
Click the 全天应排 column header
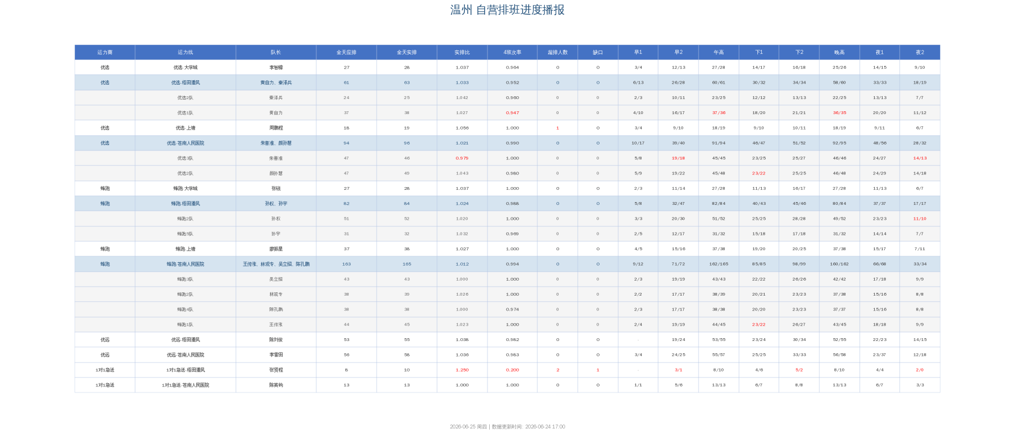tap(346, 52)
